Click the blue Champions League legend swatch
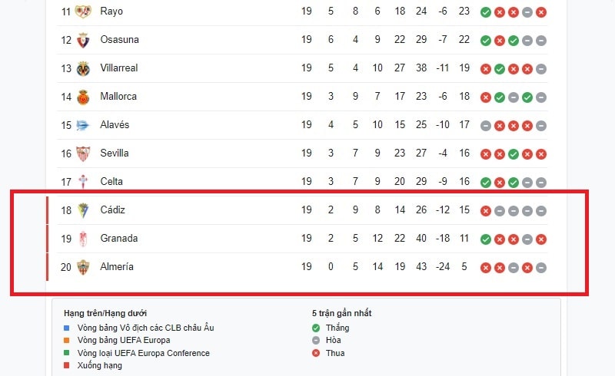This screenshot has height=376, width=615. [x=68, y=328]
